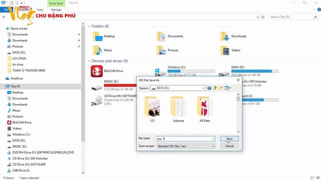Image resolution: width=321 pixels, height=180 pixels.
Task: Open Windows (C:) in navigation pane
Action: (21, 134)
